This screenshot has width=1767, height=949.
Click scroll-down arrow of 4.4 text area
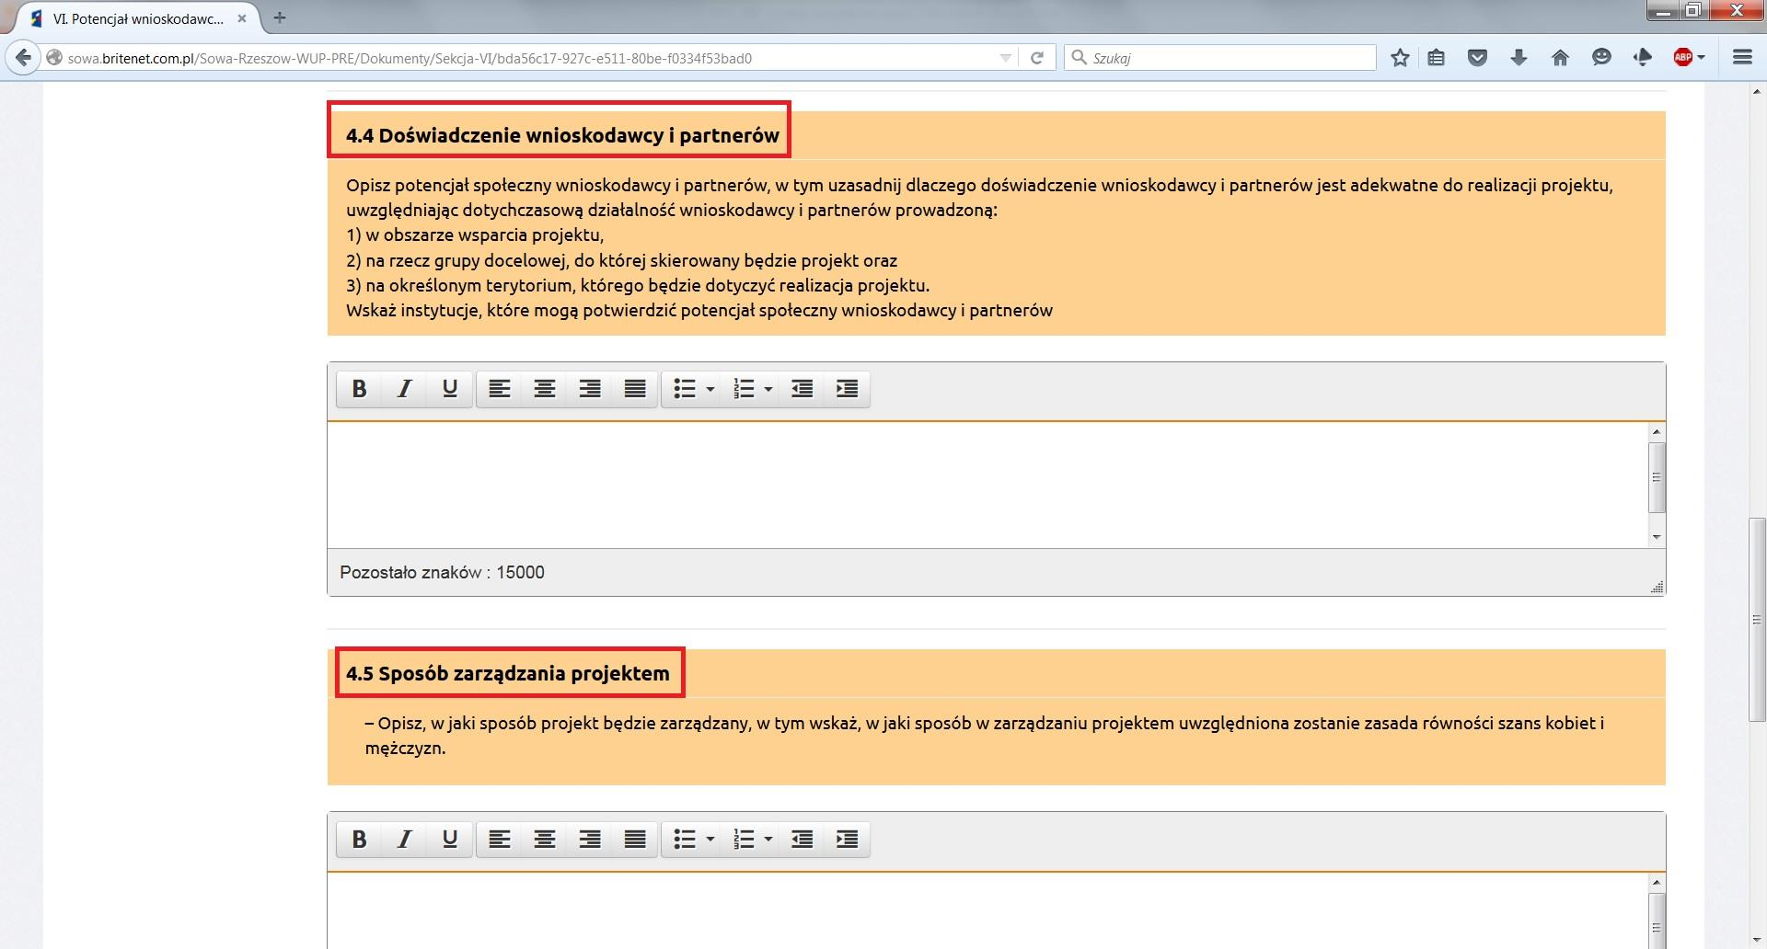pos(1657,537)
